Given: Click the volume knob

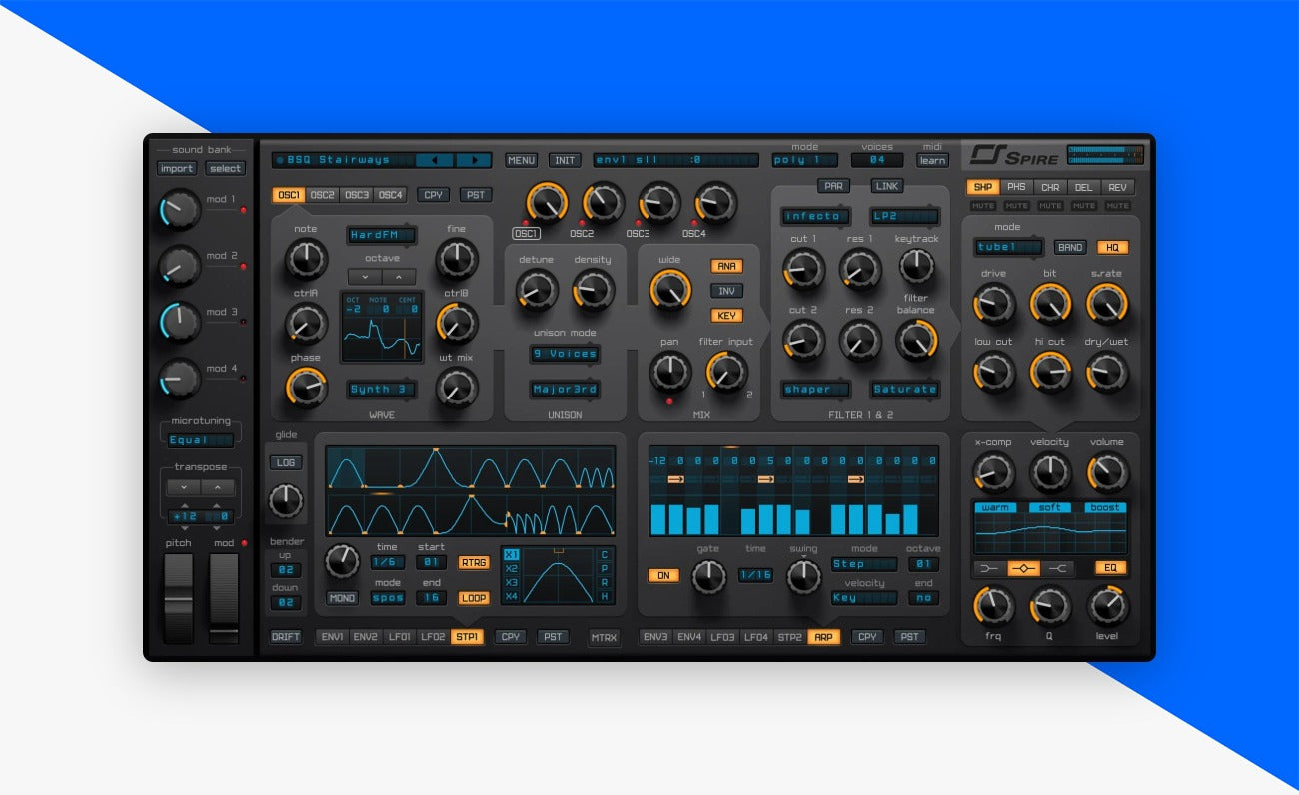Looking at the screenshot, I should [x=1107, y=472].
